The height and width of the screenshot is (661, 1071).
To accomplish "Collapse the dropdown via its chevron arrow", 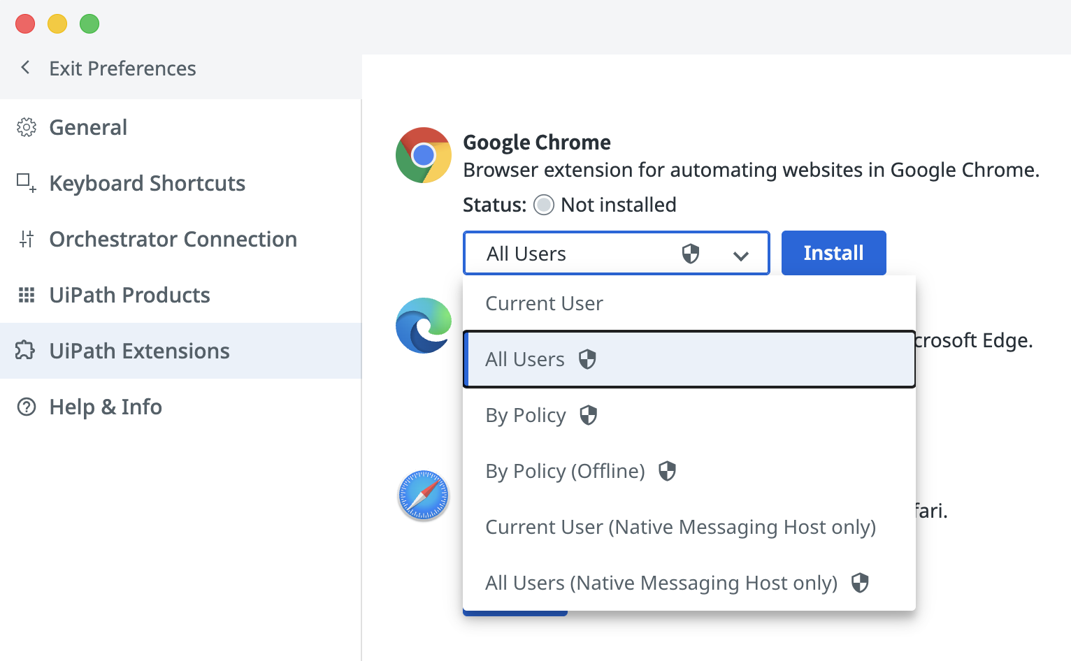I will pyautogui.click(x=741, y=256).
